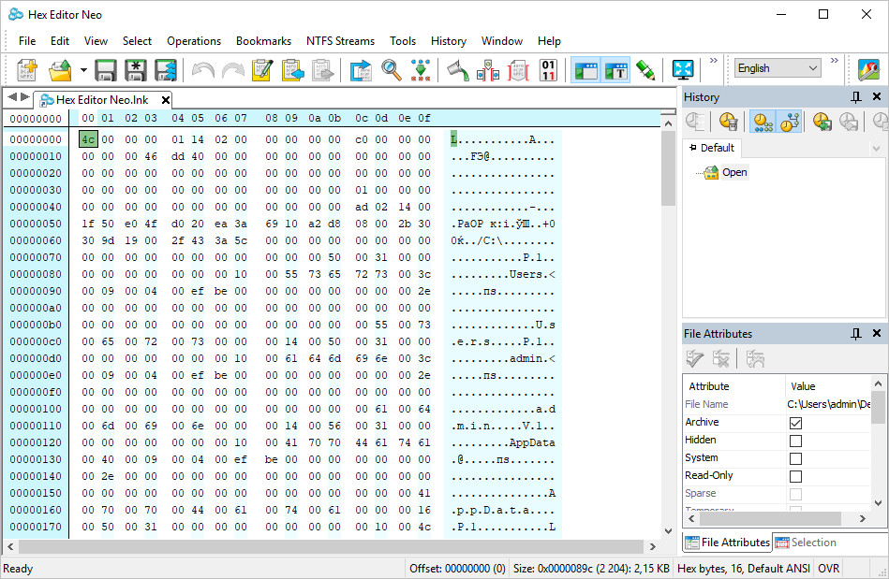The image size is (889, 579).
Task: Open the Operations menu
Action: pyautogui.click(x=194, y=41)
